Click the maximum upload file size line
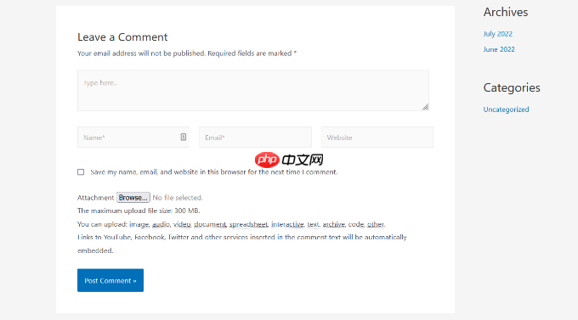The height and width of the screenshot is (320, 578). click(x=139, y=211)
